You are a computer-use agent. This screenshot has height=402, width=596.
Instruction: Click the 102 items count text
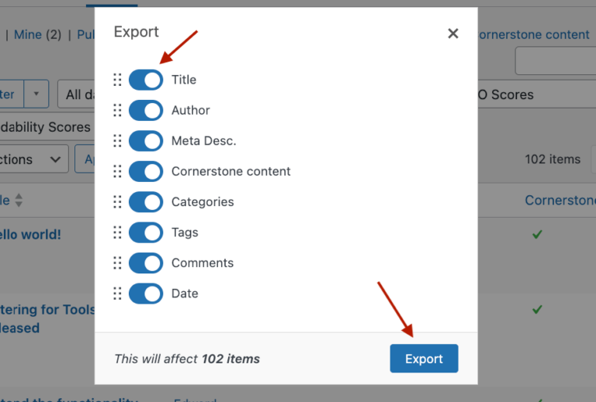tap(553, 160)
